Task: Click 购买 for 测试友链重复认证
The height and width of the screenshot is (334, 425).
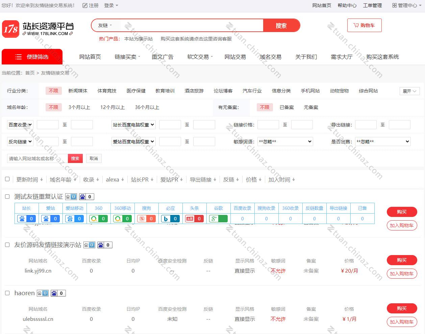Action: click(x=402, y=212)
